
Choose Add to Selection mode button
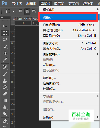[27, 12]
